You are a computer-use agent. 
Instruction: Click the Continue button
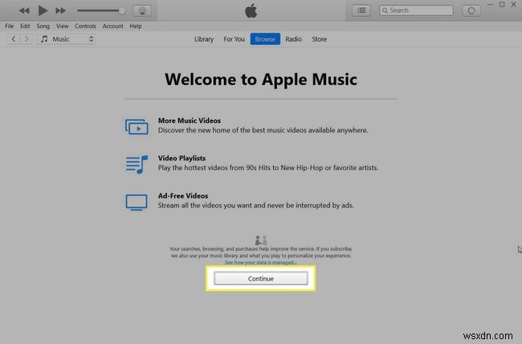click(261, 278)
